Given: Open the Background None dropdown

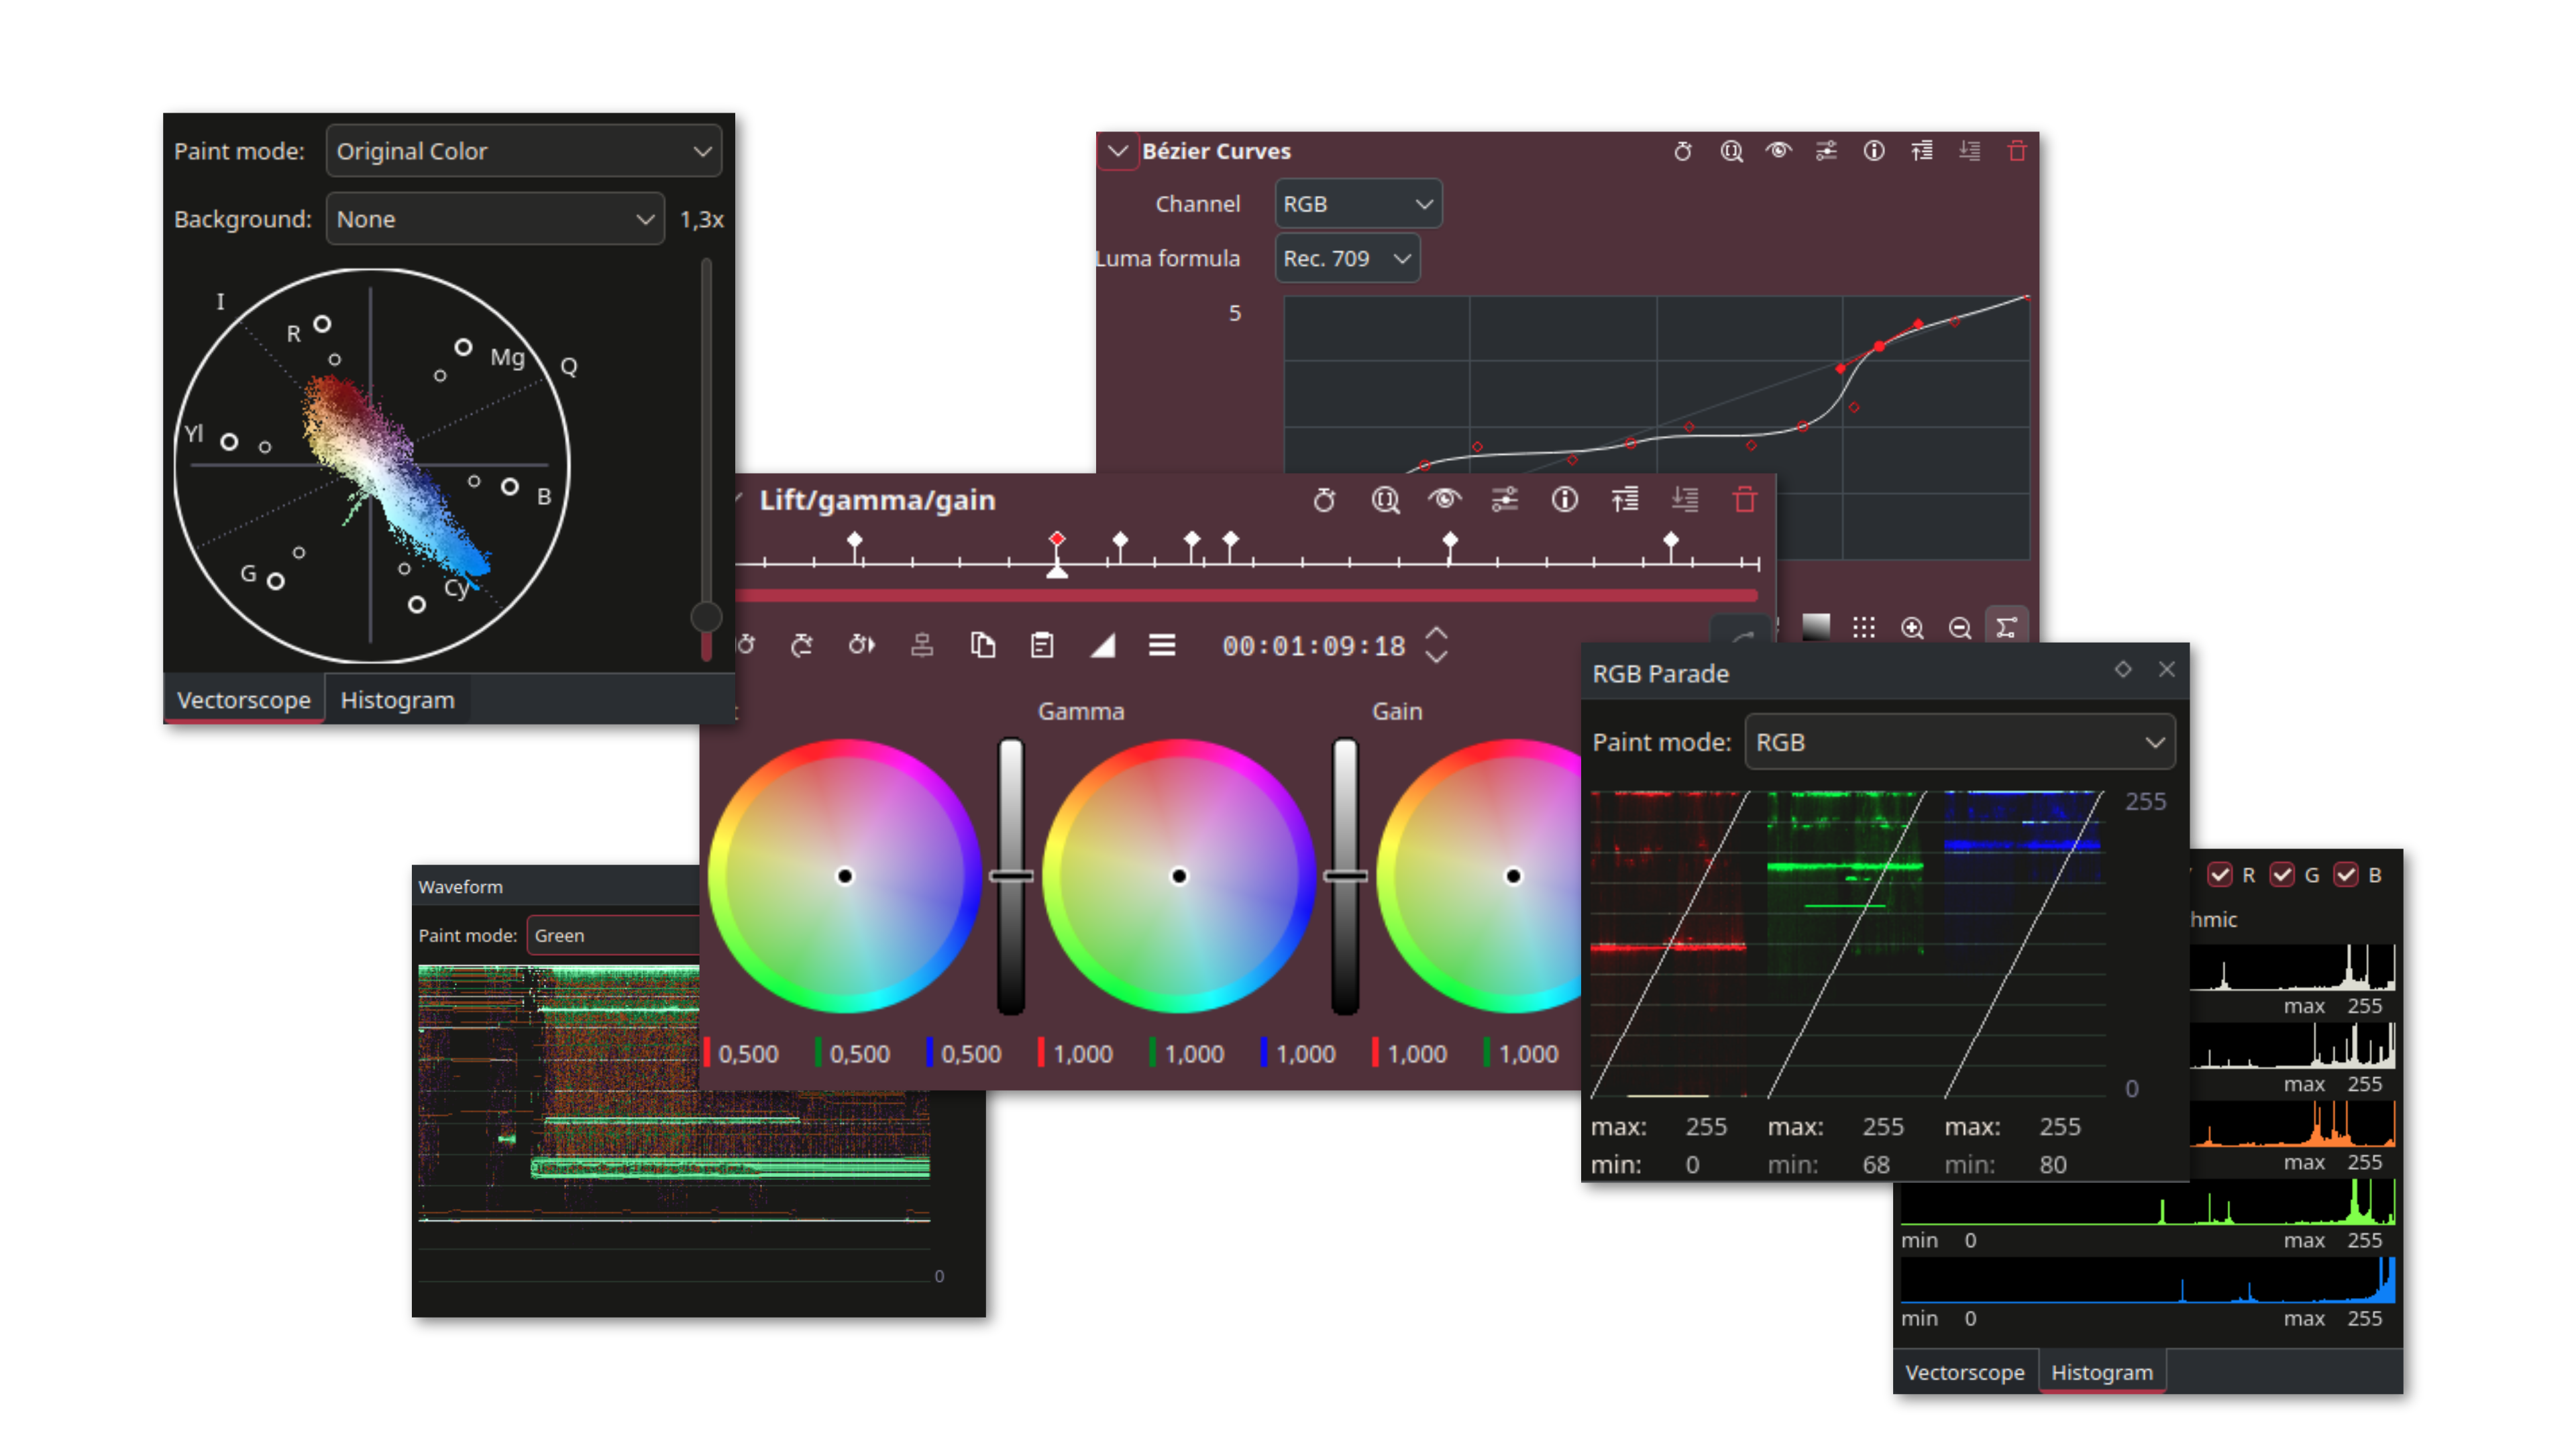Looking at the screenshot, I should point(495,219).
